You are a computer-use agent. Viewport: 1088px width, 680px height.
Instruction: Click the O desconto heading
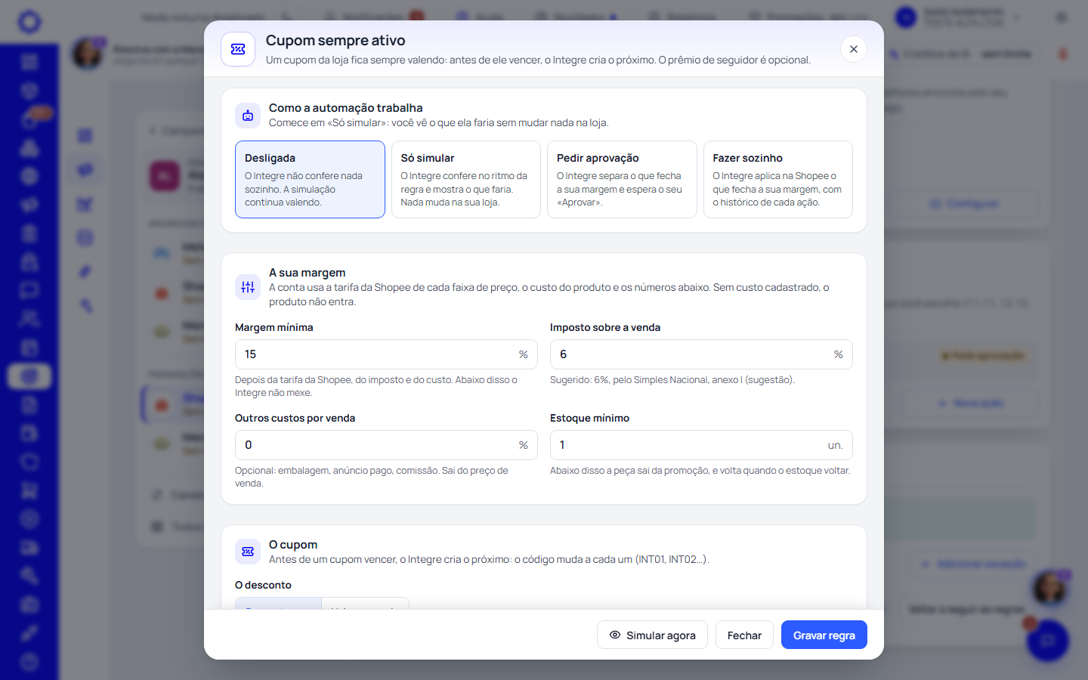pos(263,585)
